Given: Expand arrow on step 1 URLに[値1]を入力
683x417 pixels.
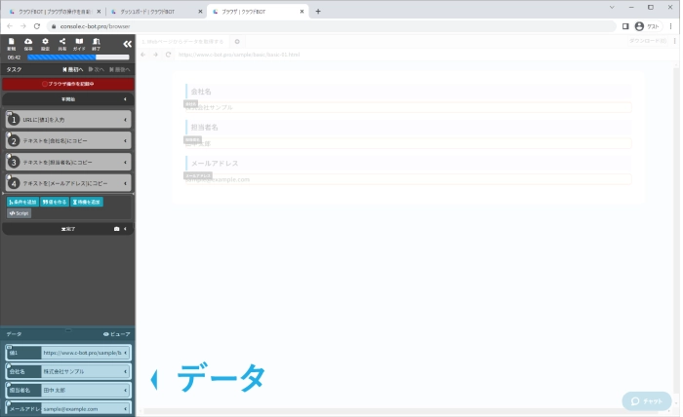Looking at the screenshot, I should point(126,120).
